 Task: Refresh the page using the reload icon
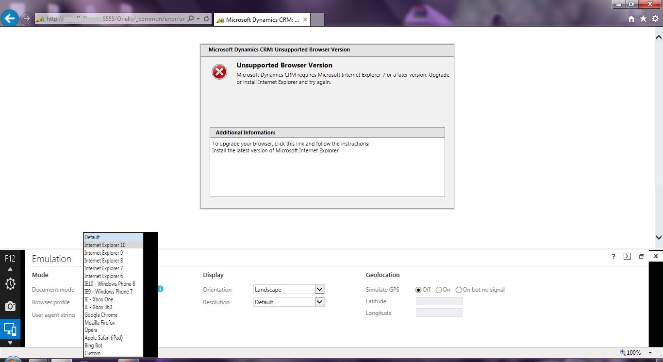click(x=206, y=19)
